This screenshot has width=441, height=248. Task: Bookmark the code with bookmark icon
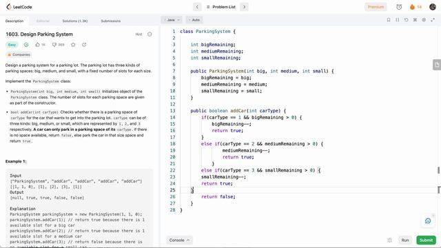coord(389,20)
